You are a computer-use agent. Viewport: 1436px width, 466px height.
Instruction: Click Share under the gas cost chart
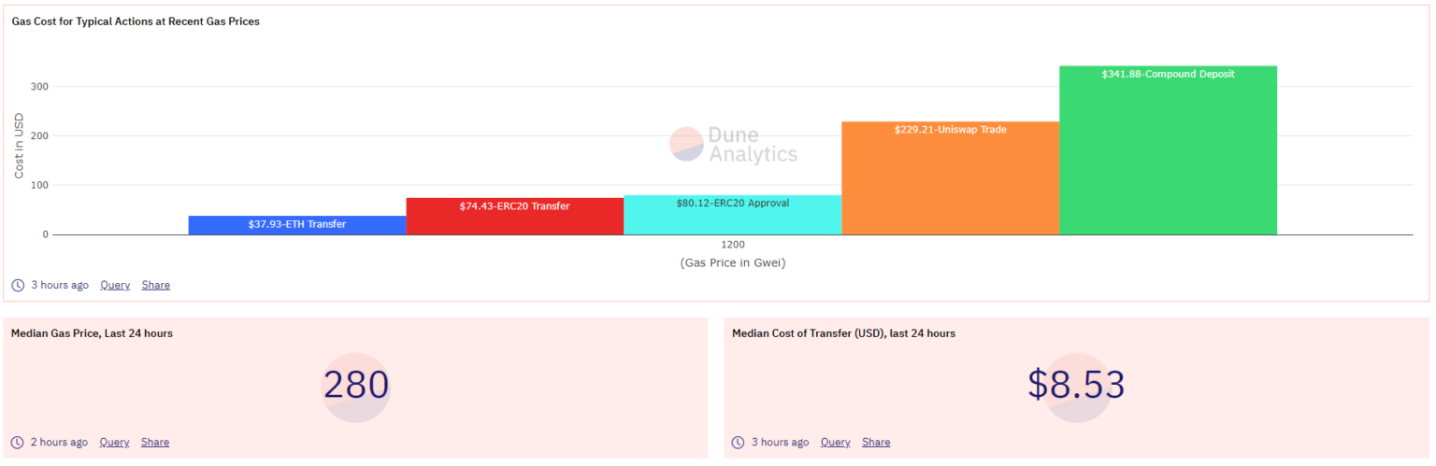[x=156, y=285]
